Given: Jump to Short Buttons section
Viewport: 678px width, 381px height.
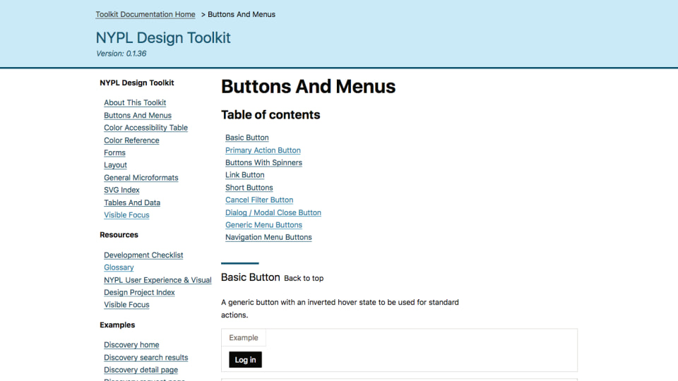Looking at the screenshot, I should 249,188.
